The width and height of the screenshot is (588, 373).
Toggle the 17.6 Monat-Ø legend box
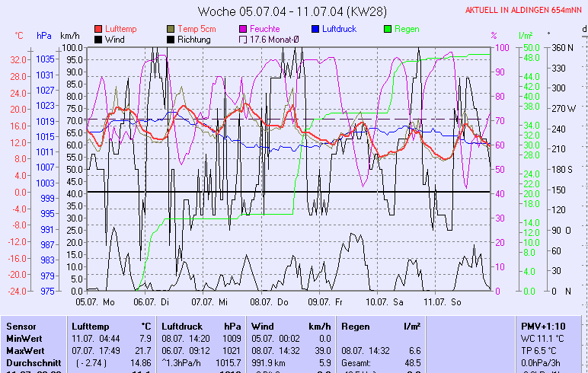244,39
